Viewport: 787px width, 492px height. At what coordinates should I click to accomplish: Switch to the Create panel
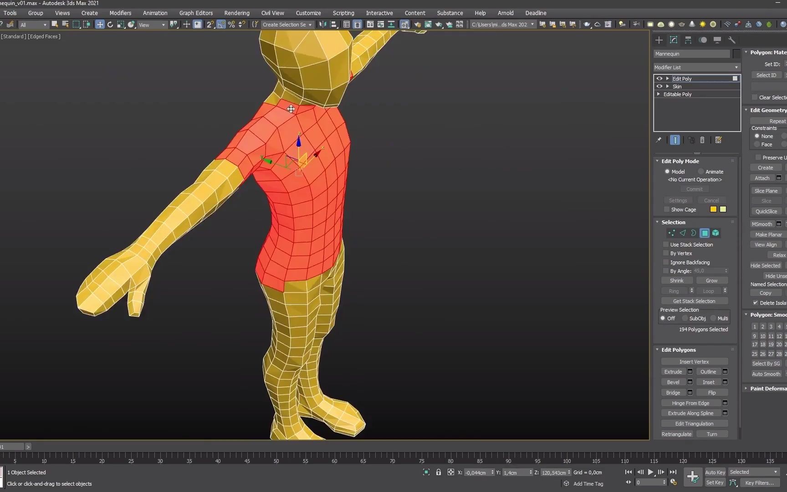coord(659,40)
